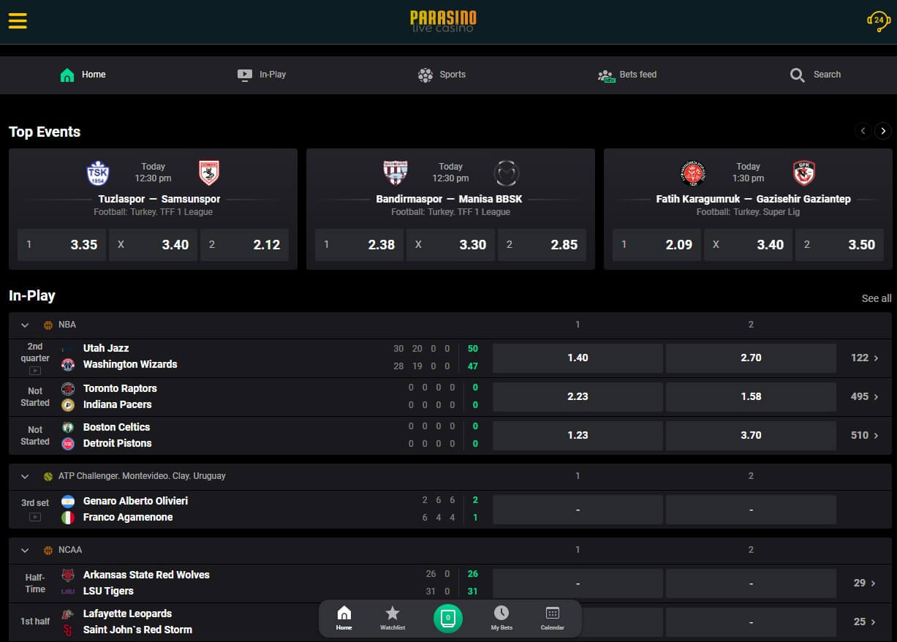
Task: Open the Home tab
Action: (x=83, y=75)
